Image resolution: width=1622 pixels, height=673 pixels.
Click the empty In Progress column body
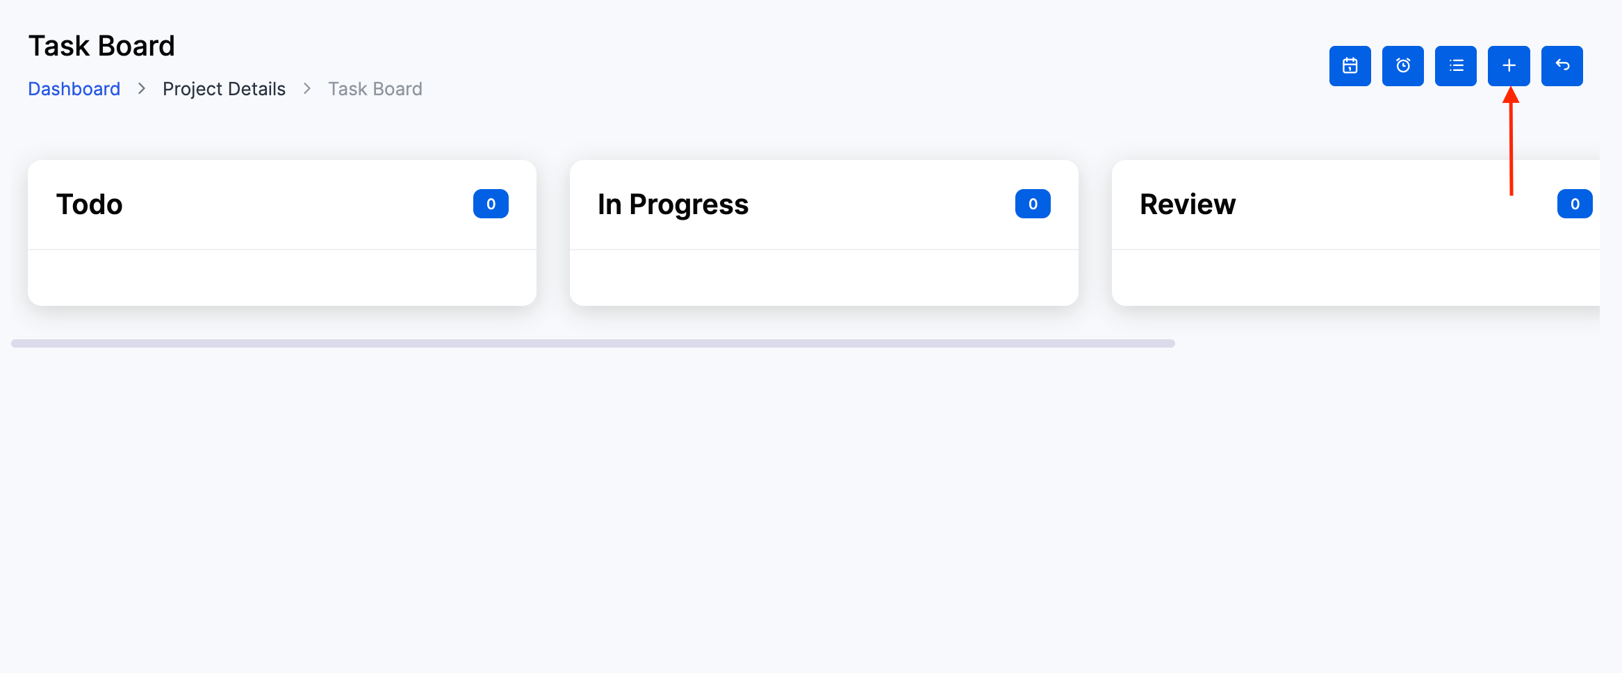tap(824, 277)
